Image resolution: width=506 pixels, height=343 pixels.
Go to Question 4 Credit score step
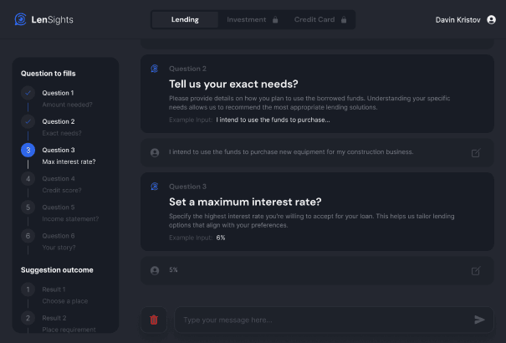28,178
